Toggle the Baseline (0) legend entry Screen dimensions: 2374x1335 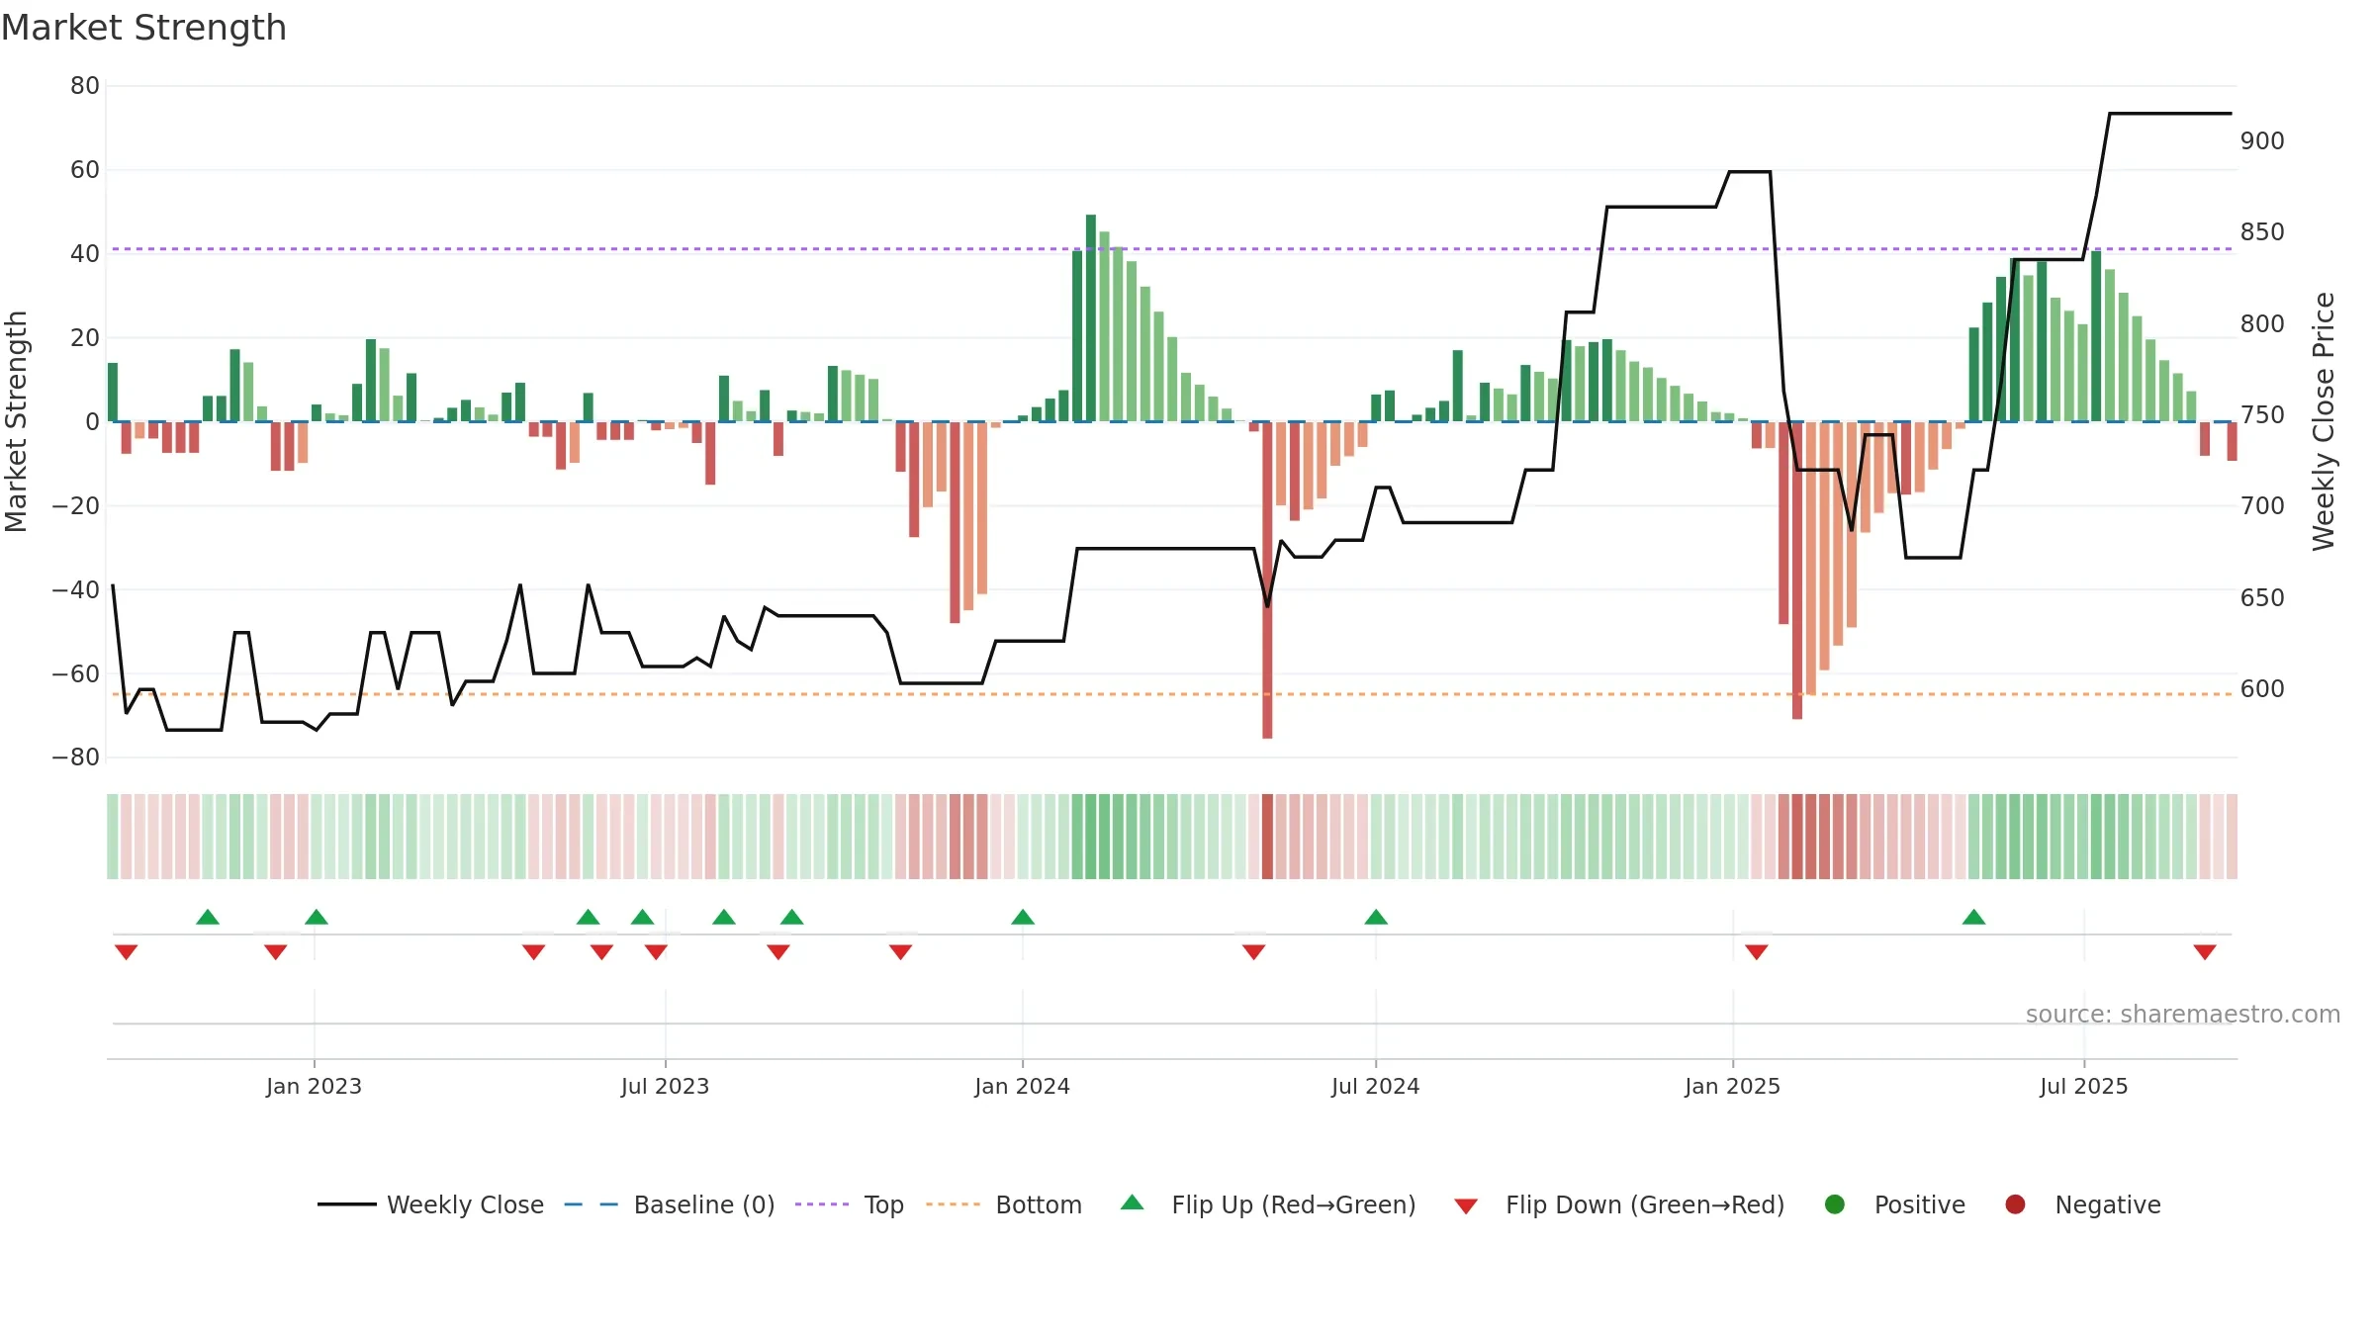[x=670, y=1204]
